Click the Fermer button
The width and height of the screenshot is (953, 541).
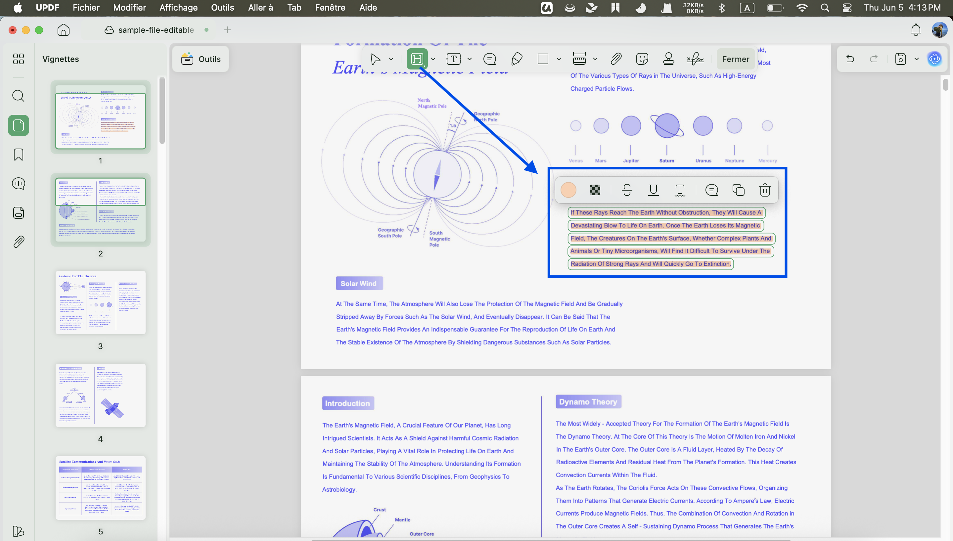(x=735, y=59)
